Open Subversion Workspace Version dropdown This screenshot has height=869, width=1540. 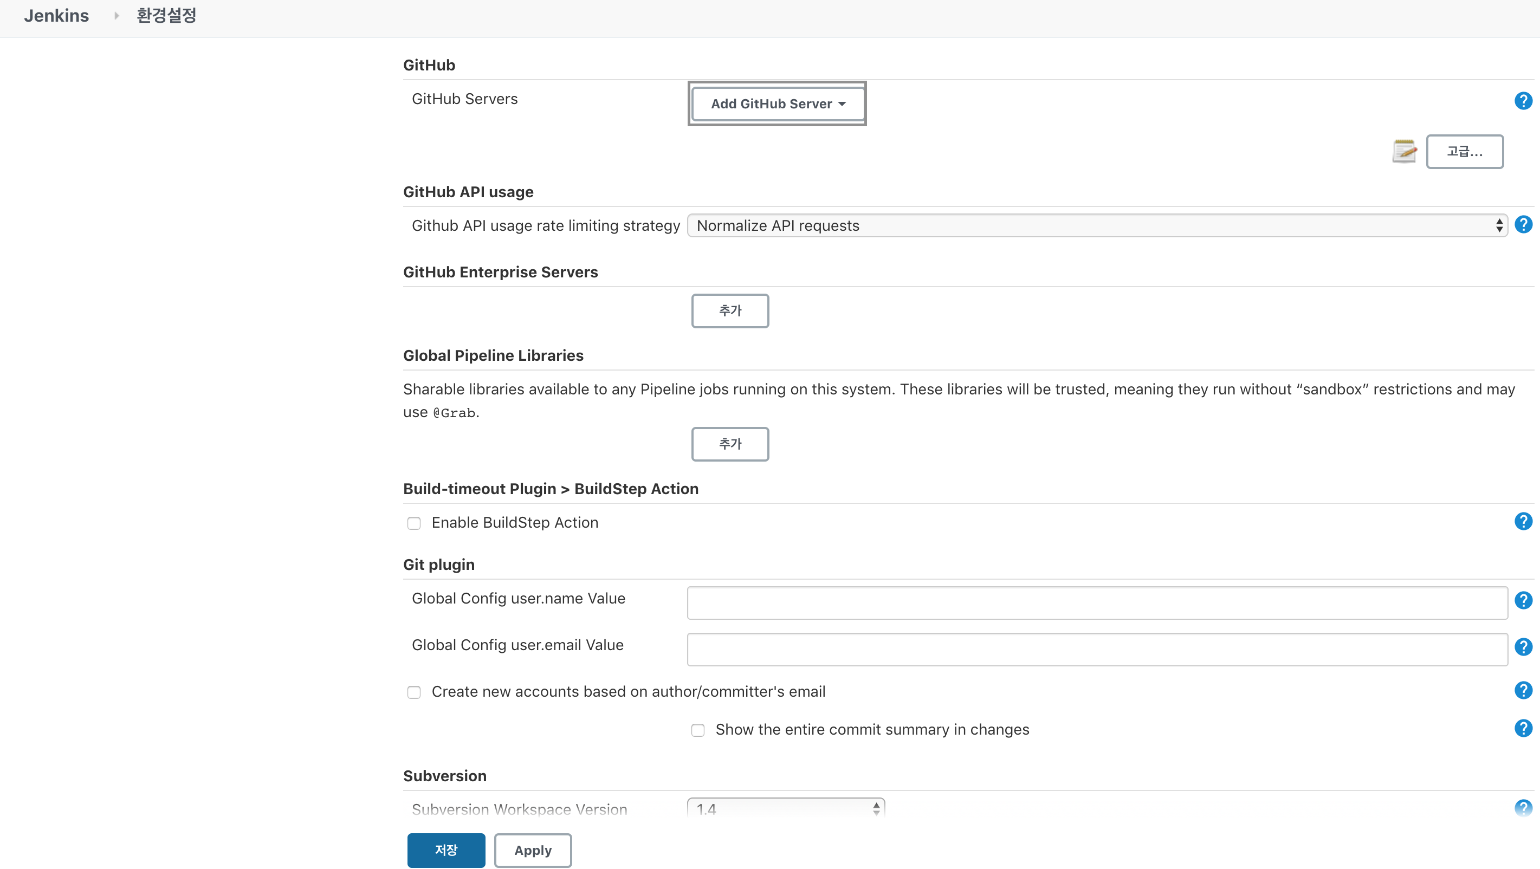[x=786, y=809]
